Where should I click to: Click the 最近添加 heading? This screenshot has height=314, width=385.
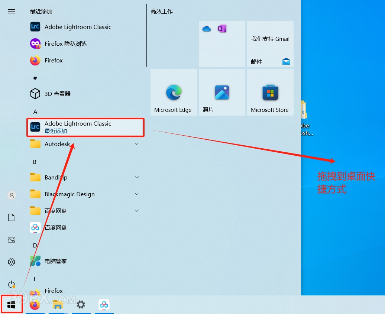coord(41,11)
